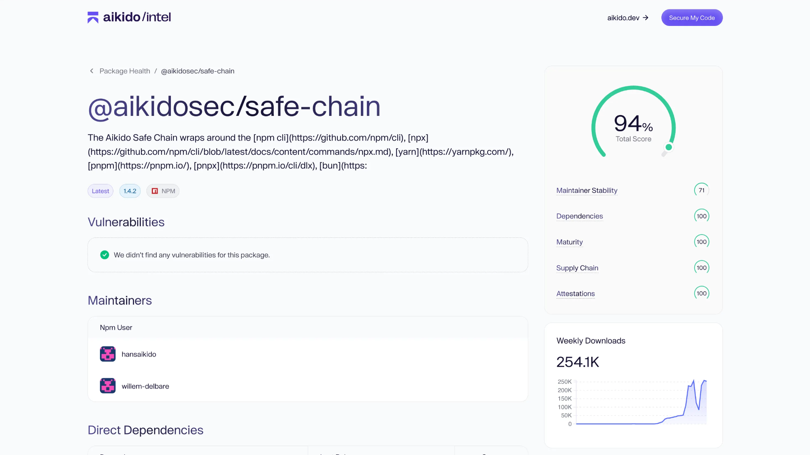Click hansaikido's pixel avatar
The height and width of the screenshot is (455, 810).
[x=108, y=354]
